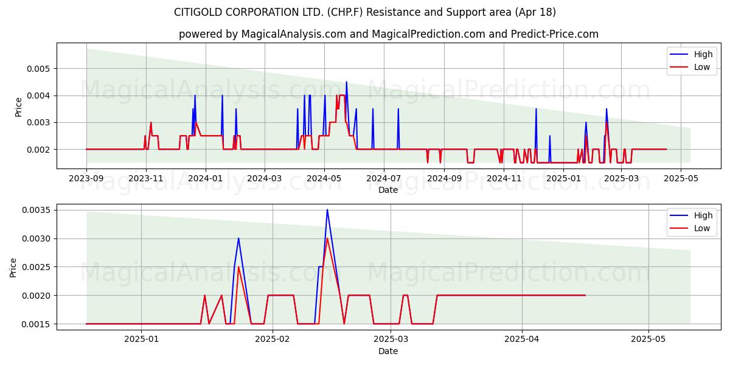
Task: Click the "2025-05" tick label on the bottom chart
Action: tap(648, 339)
